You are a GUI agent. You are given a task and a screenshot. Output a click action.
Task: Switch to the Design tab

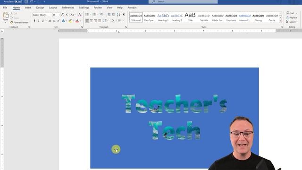[x=40, y=8]
